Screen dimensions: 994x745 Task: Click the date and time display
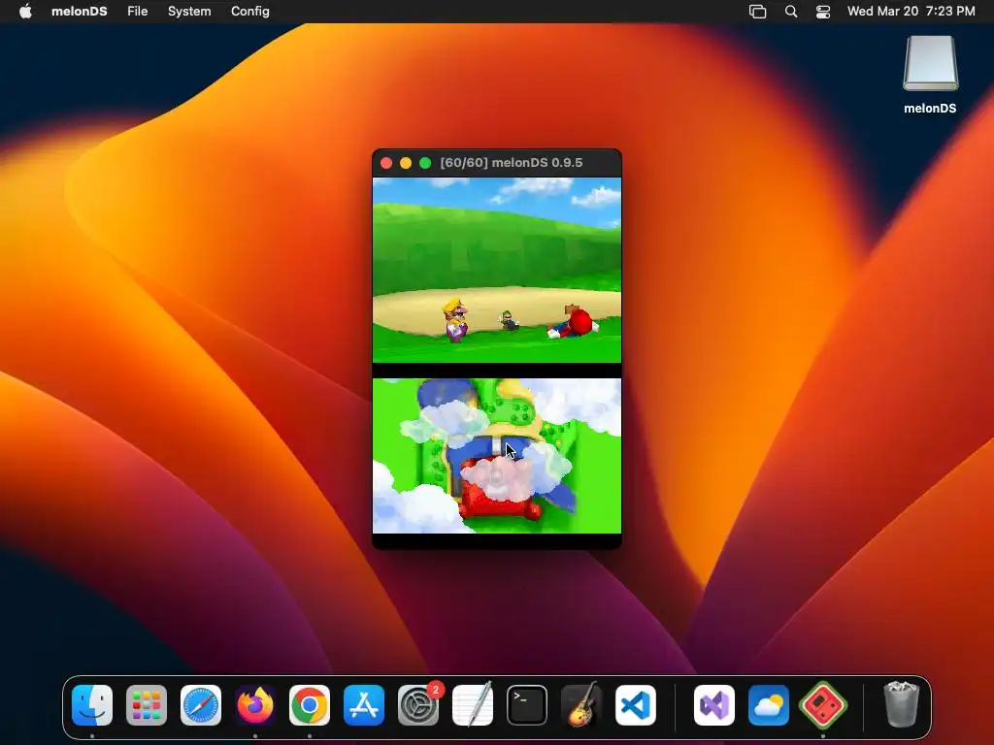point(911,11)
